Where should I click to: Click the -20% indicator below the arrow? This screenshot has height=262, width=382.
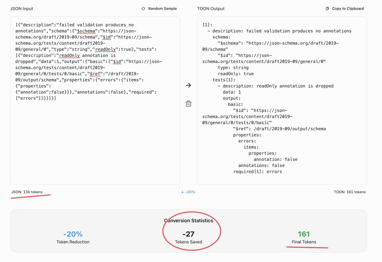(188, 192)
